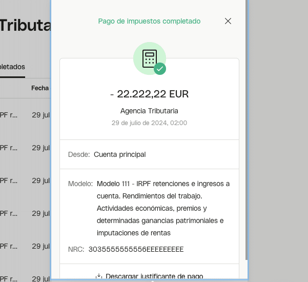
Task: Click the calculator tax payment icon
Action: 149,58
